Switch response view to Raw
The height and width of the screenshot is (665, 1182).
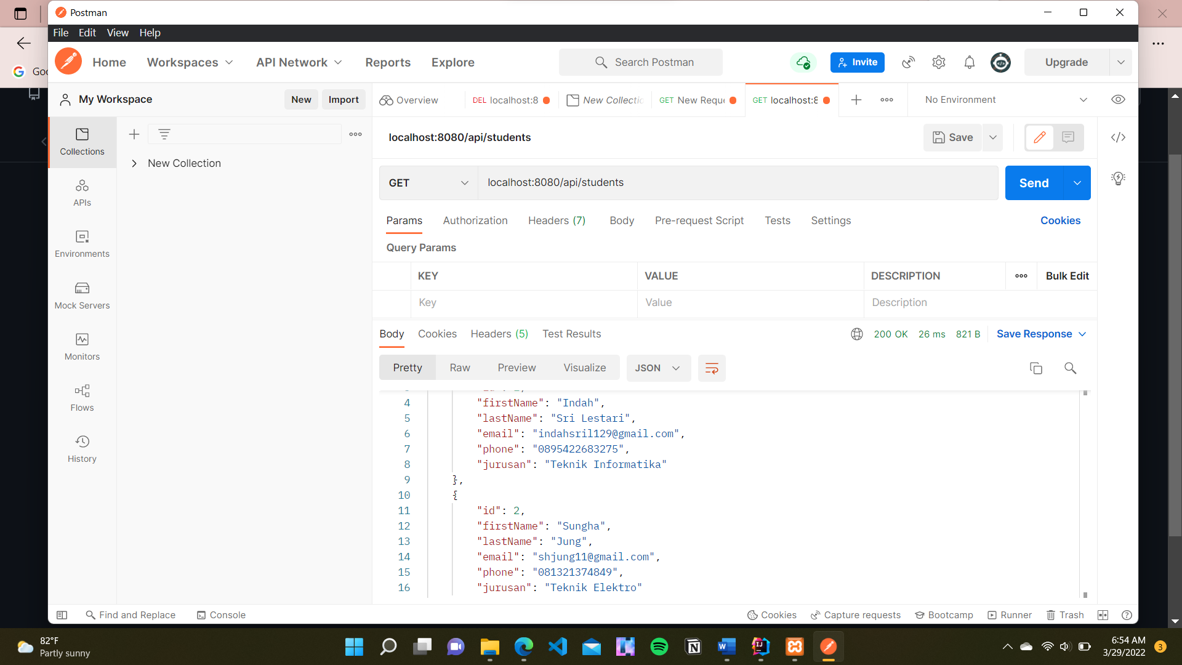459,368
